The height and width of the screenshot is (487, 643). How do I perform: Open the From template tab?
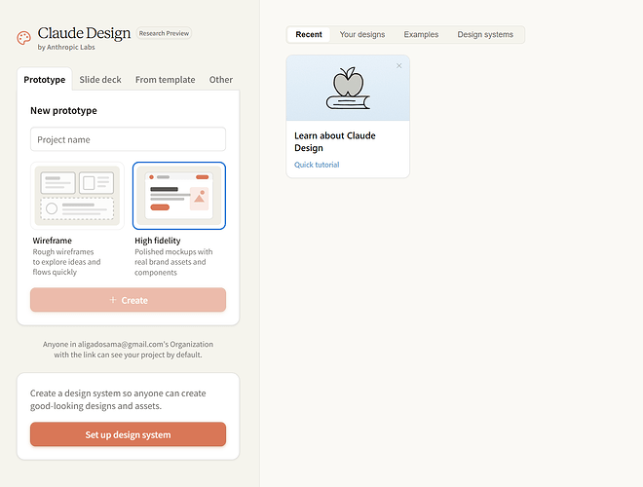[166, 80]
